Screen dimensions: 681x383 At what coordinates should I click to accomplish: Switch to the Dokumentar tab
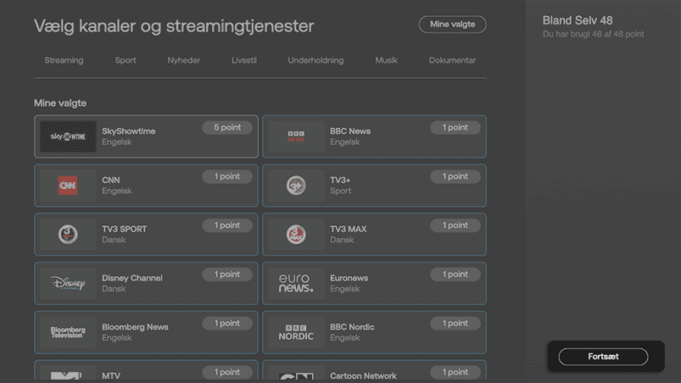452,60
